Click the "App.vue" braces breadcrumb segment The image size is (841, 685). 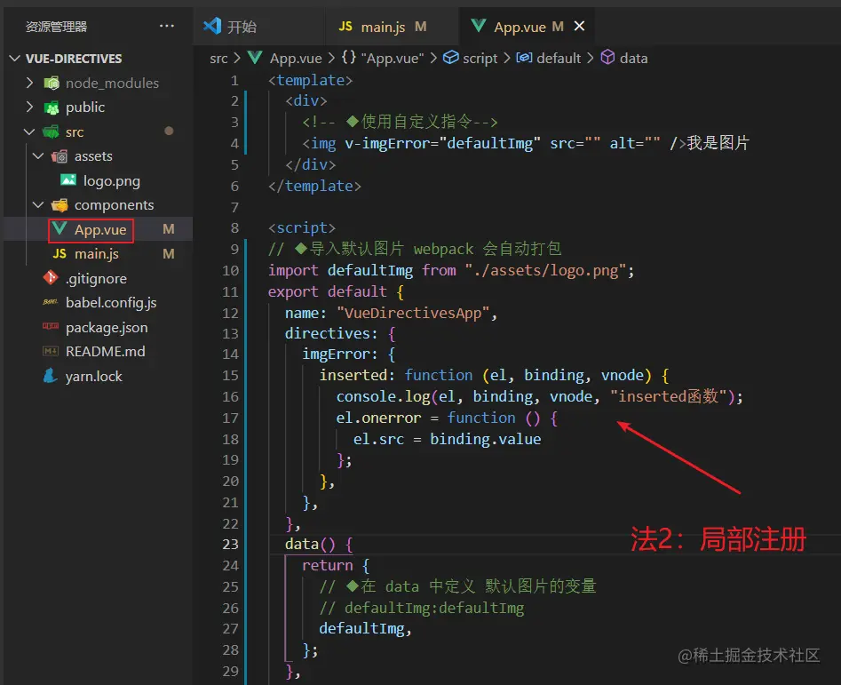[393, 58]
